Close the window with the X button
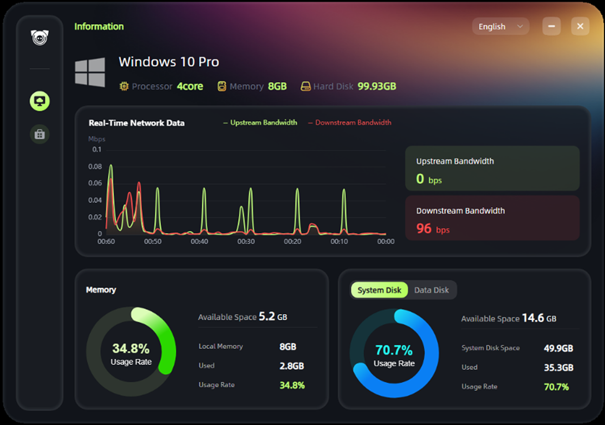The width and height of the screenshot is (605, 425). pos(580,26)
